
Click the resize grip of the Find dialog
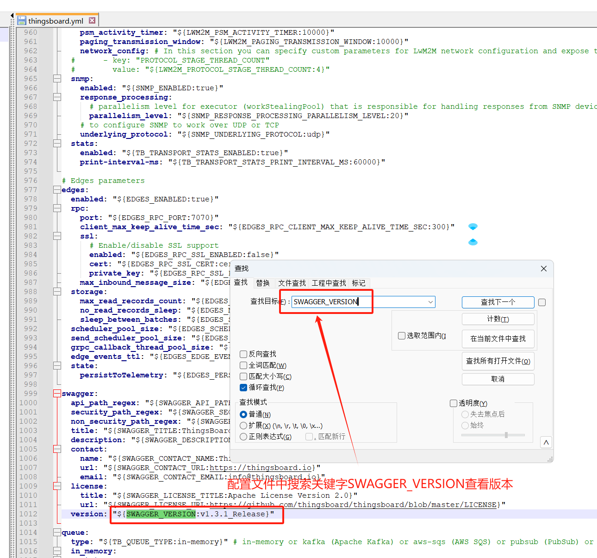coord(550,459)
